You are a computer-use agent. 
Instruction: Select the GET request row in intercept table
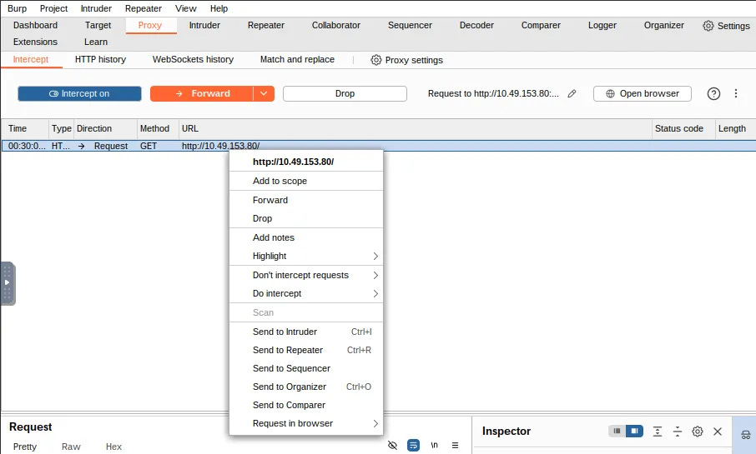pyautogui.click(x=379, y=146)
